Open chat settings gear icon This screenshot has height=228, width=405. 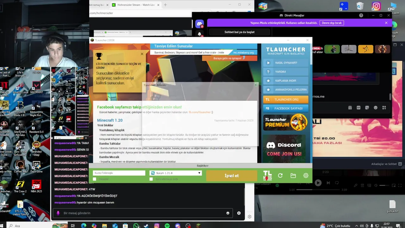[x=239, y=213]
